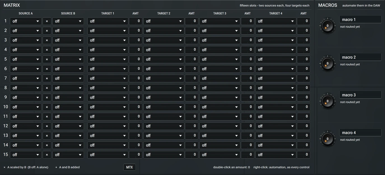Toggle the × combine mode in slot 5
The width and height of the screenshot is (385, 175).
click(x=47, y=59)
